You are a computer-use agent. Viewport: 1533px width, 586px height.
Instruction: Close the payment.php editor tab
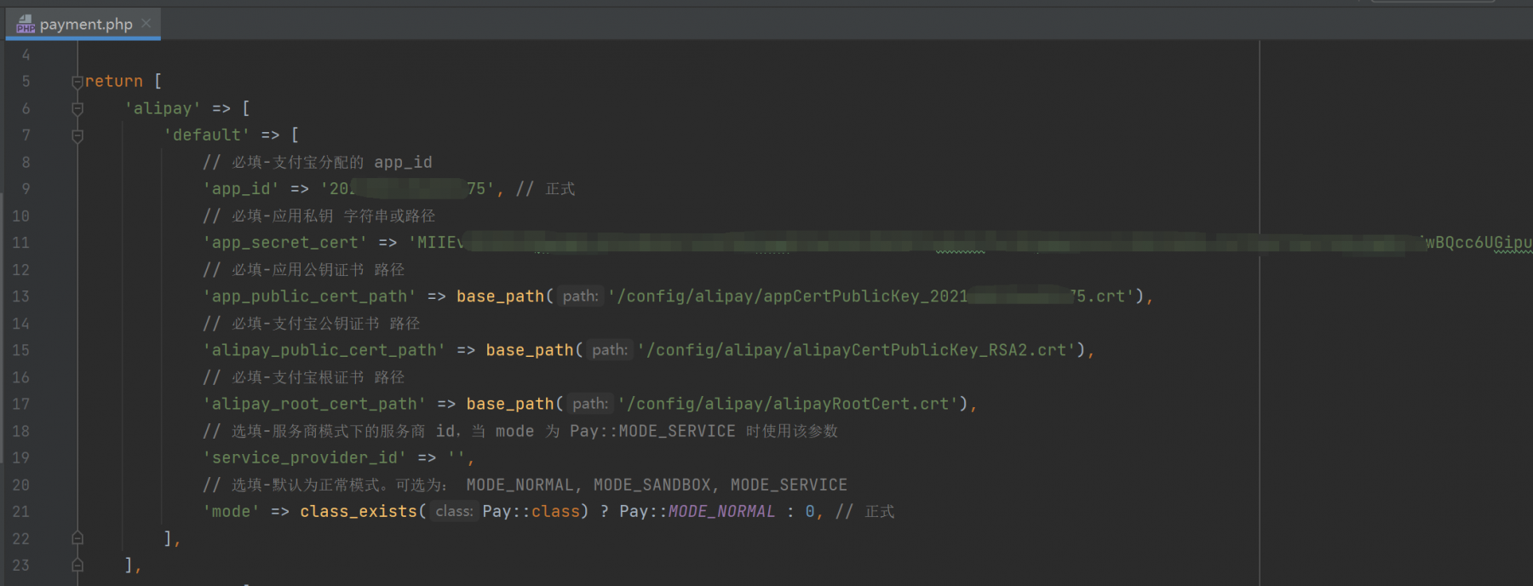pos(146,23)
